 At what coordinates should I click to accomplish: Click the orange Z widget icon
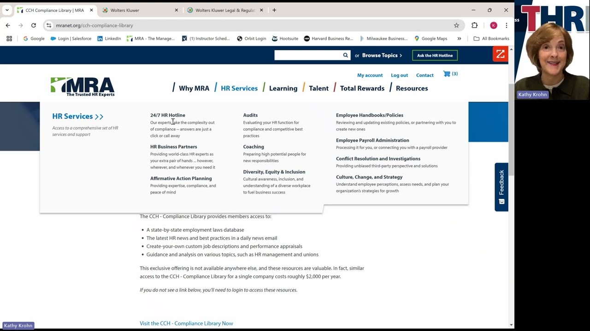point(500,54)
